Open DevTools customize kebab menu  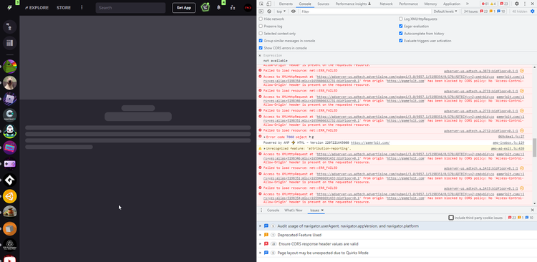tap(525, 4)
